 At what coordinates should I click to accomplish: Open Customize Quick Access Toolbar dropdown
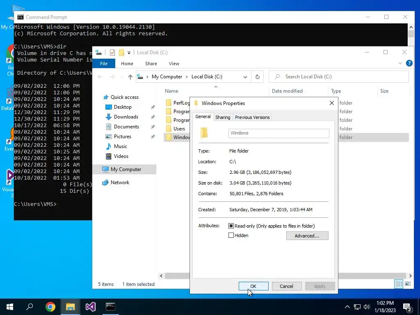[129, 53]
